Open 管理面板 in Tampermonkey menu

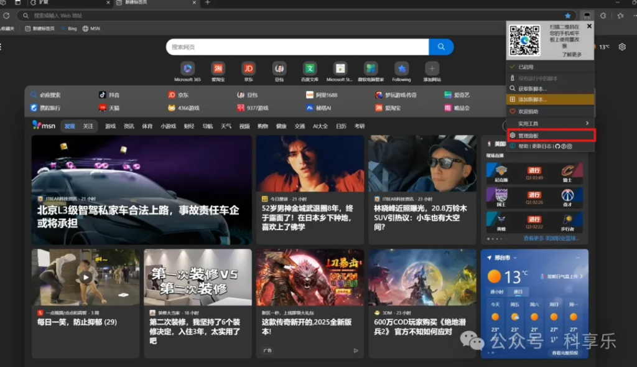(x=551, y=136)
